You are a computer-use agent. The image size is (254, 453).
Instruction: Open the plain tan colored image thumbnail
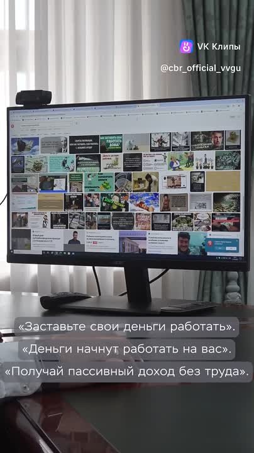(x=223, y=181)
